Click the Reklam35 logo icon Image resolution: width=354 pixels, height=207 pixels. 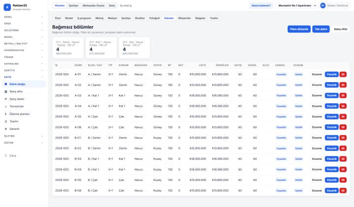point(7,7)
